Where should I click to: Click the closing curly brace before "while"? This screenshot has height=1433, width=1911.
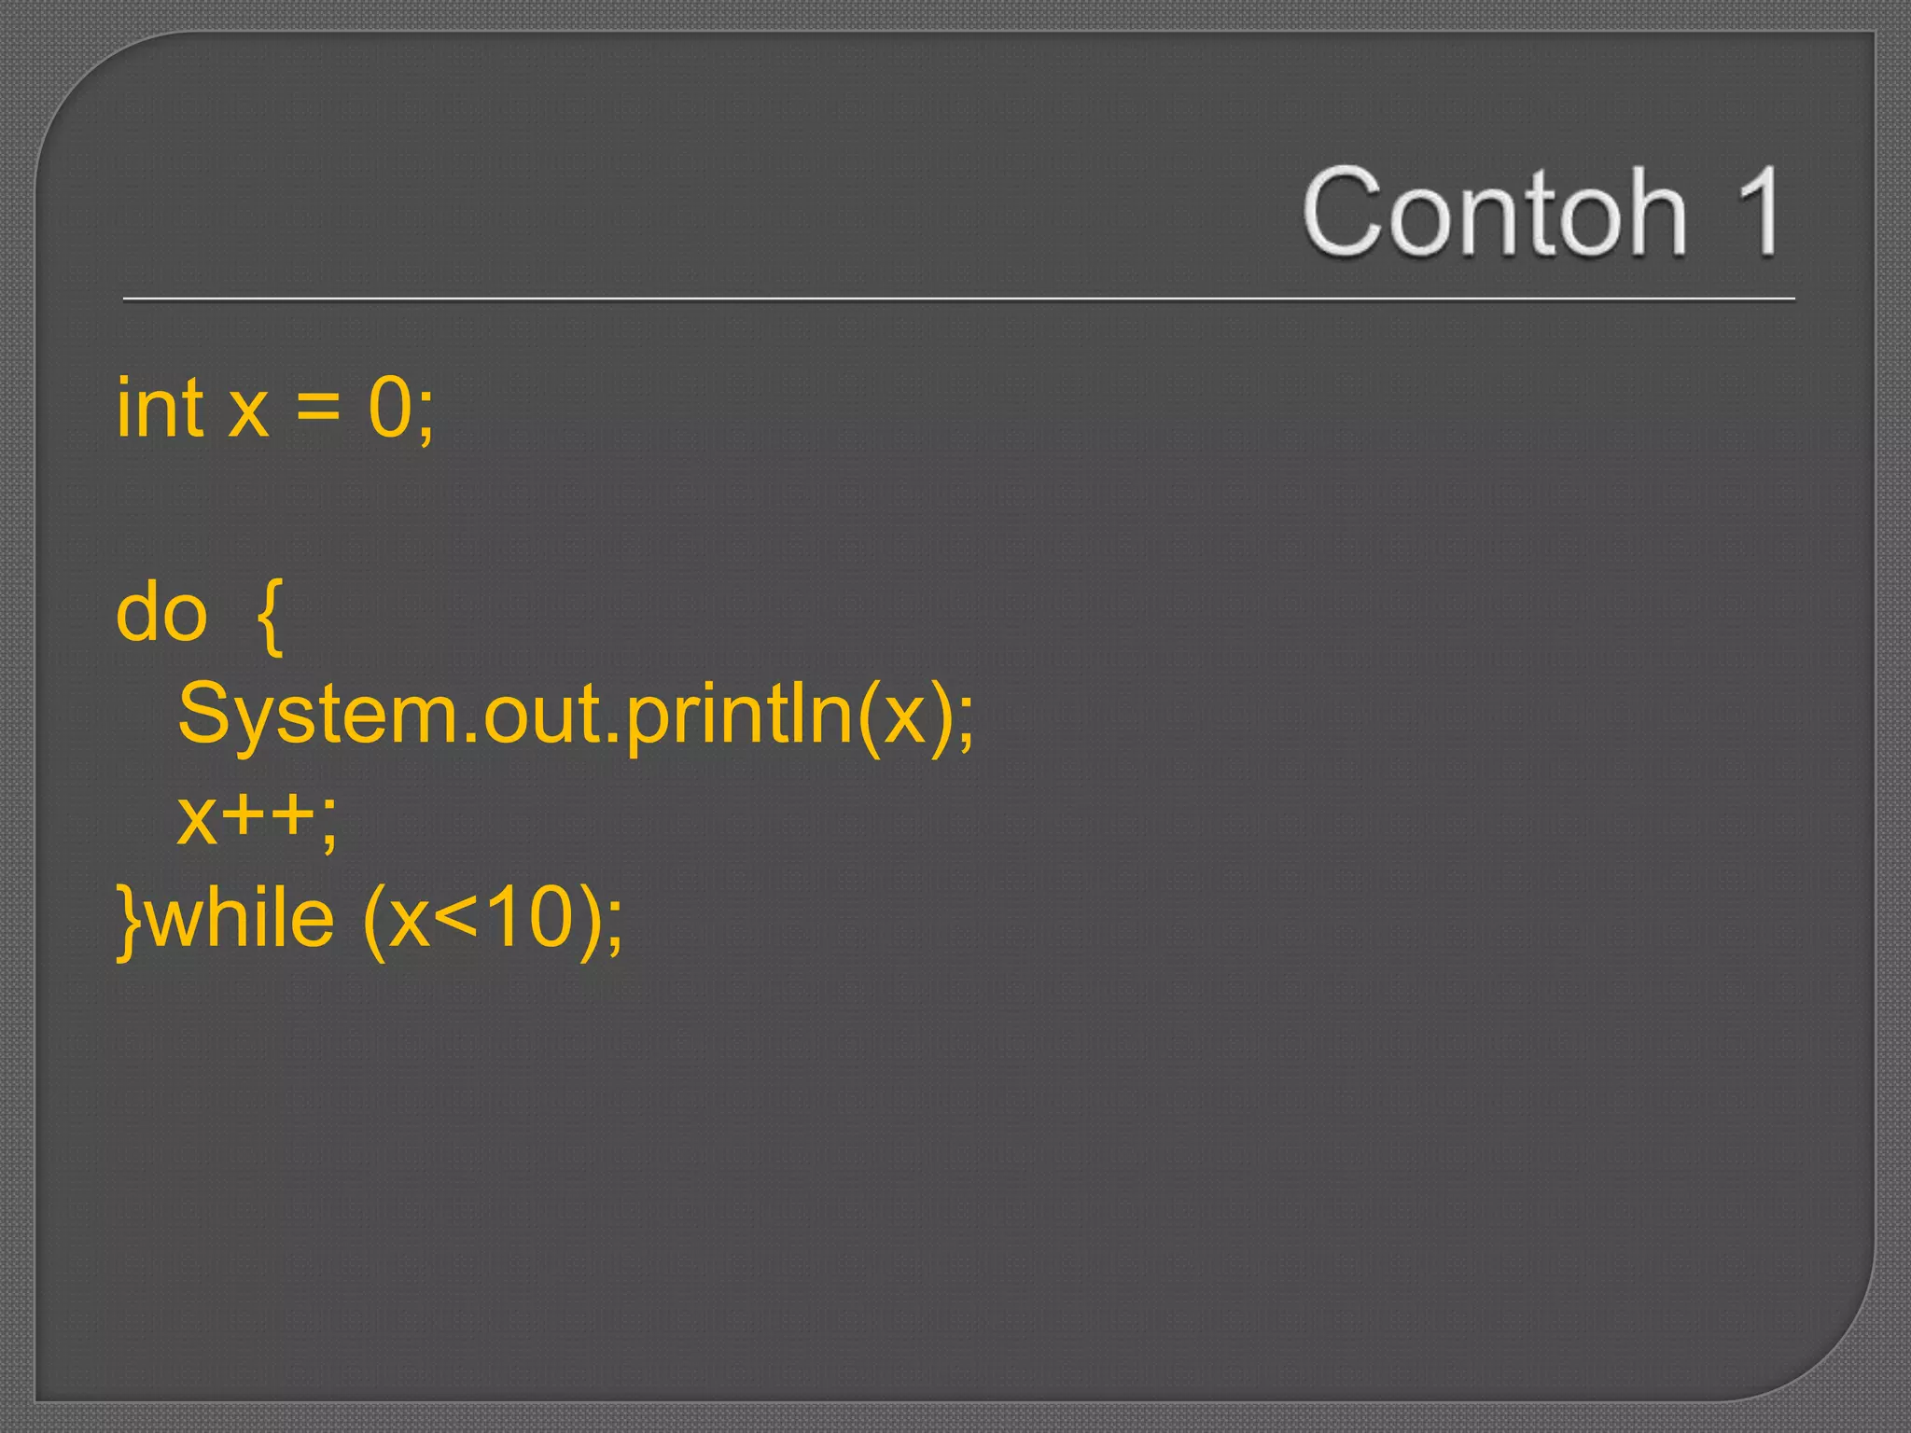(130, 920)
